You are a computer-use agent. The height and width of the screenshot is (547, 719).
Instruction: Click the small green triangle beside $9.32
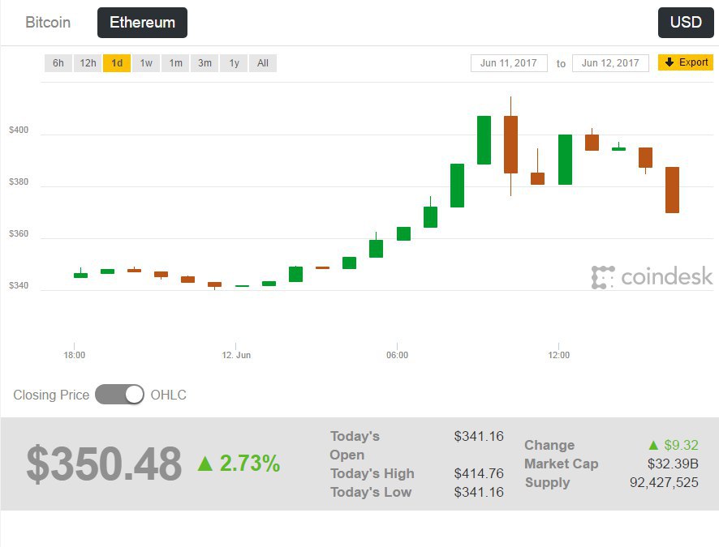pos(654,445)
